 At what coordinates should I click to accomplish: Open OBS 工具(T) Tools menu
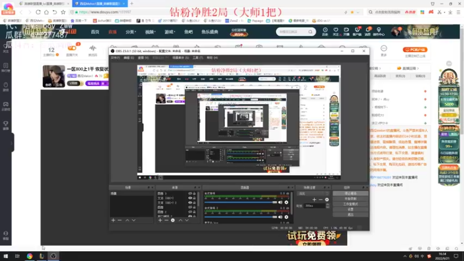coord(198,57)
